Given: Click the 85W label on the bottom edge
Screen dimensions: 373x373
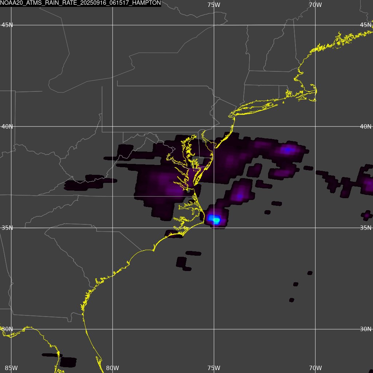Looking at the screenshot, I should point(11,368).
